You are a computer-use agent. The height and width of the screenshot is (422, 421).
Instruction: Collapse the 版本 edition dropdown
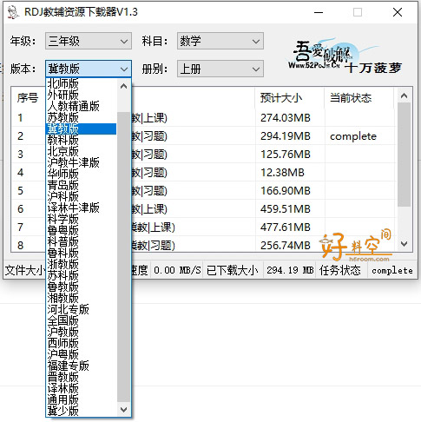pos(89,69)
